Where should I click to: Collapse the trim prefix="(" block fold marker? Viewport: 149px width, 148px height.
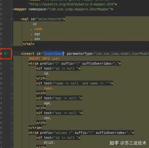click(12, 64)
